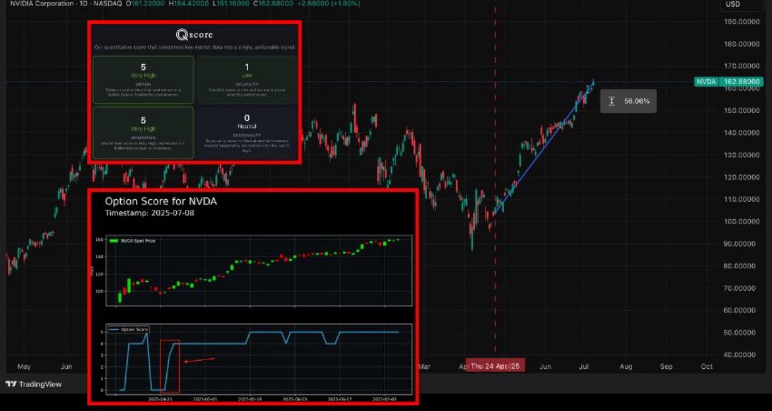
Task: Open the Momentum score card showing 5 Very High
Action: (x=143, y=133)
